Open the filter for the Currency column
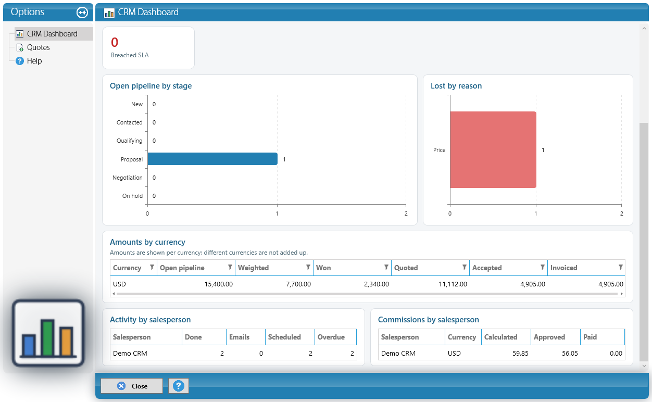Image resolution: width=652 pixels, height=402 pixels. (152, 267)
